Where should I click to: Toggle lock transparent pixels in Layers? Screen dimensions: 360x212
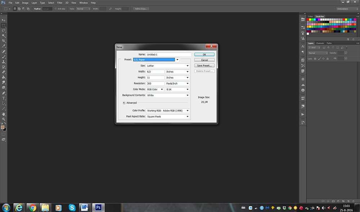tap(315, 59)
